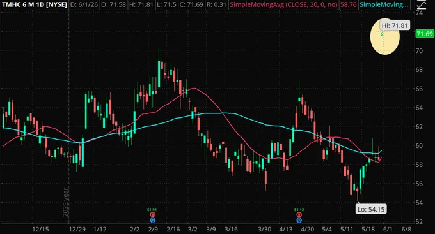The height and width of the screenshot is (234, 435).
Task: Click the 3/30 date on time axis
Action: [265, 230]
